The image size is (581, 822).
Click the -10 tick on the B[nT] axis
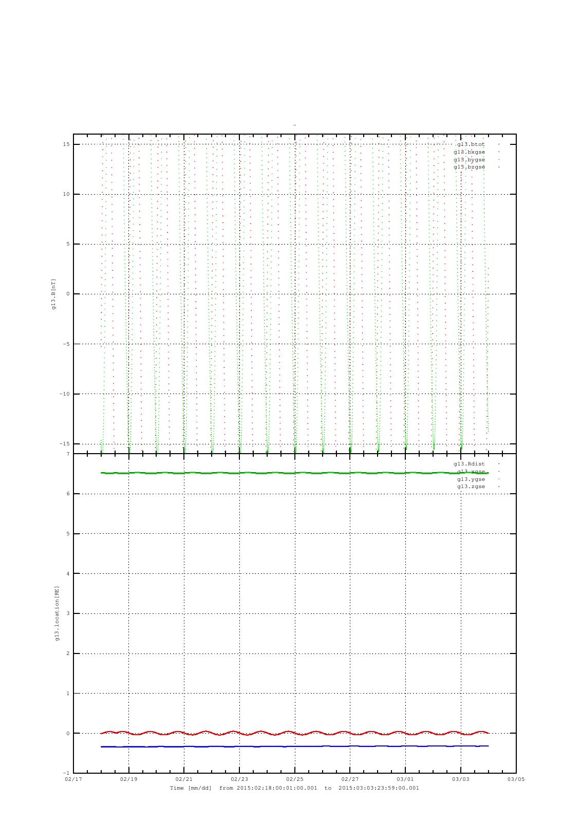(x=64, y=394)
